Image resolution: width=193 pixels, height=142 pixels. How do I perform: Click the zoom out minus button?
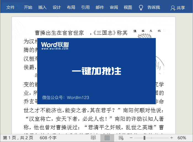coord(131,138)
